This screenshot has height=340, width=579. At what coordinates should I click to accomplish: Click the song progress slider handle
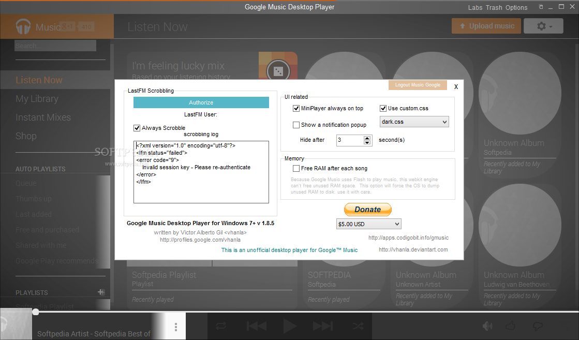click(x=36, y=312)
